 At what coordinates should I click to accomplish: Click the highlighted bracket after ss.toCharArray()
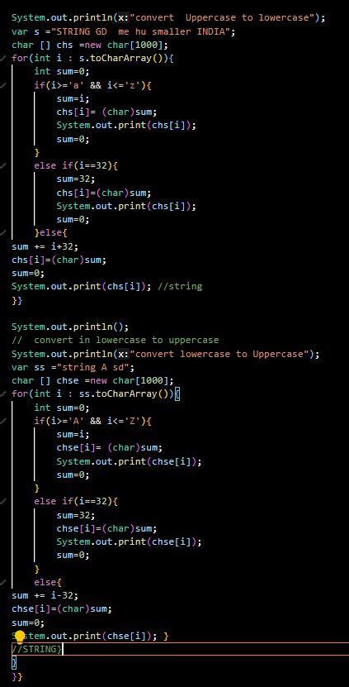click(x=177, y=394)
